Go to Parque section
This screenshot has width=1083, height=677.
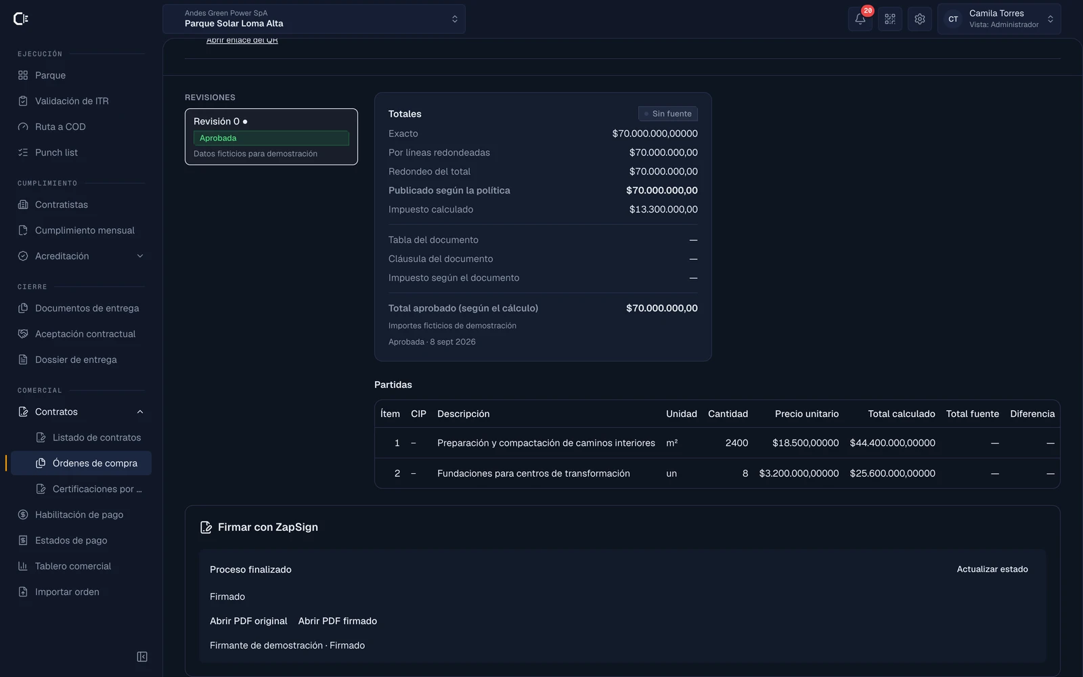(x=81, y=75)
